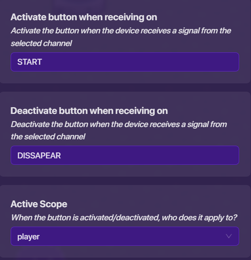Place cursor after the DISSAPEAR text

pos(61,155)
